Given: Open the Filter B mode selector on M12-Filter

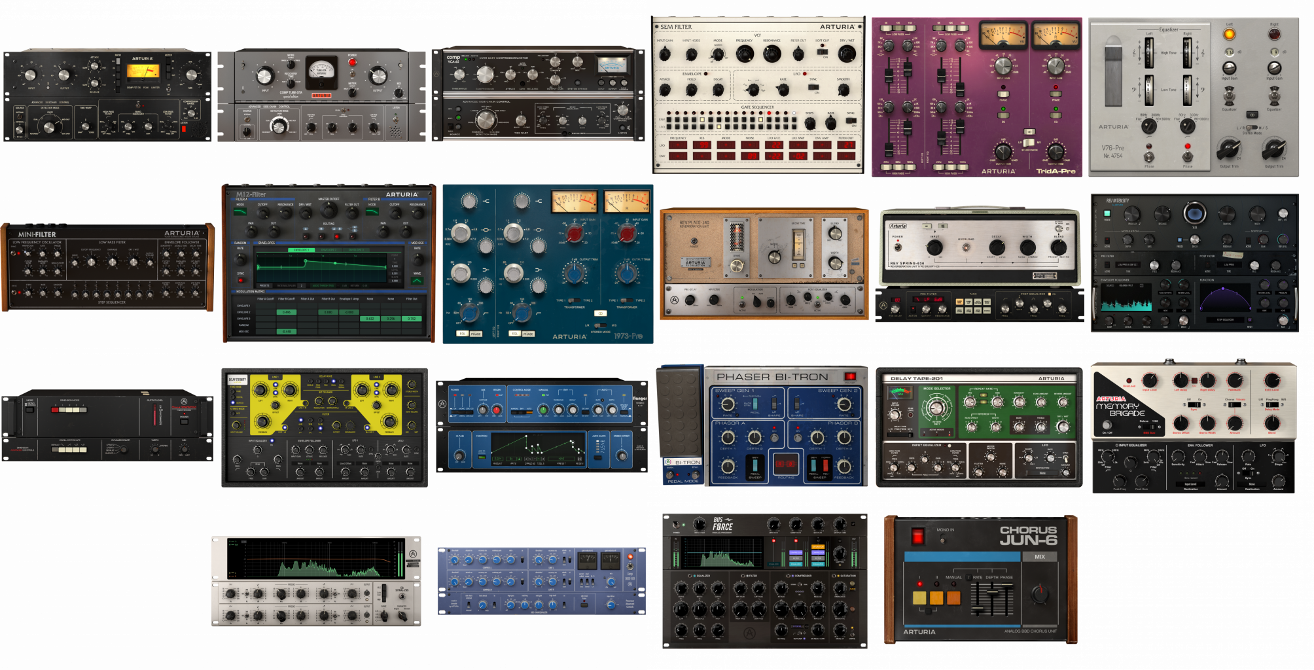Looking at the screenshot, I should pyautogui.click(x=372, y=211).
